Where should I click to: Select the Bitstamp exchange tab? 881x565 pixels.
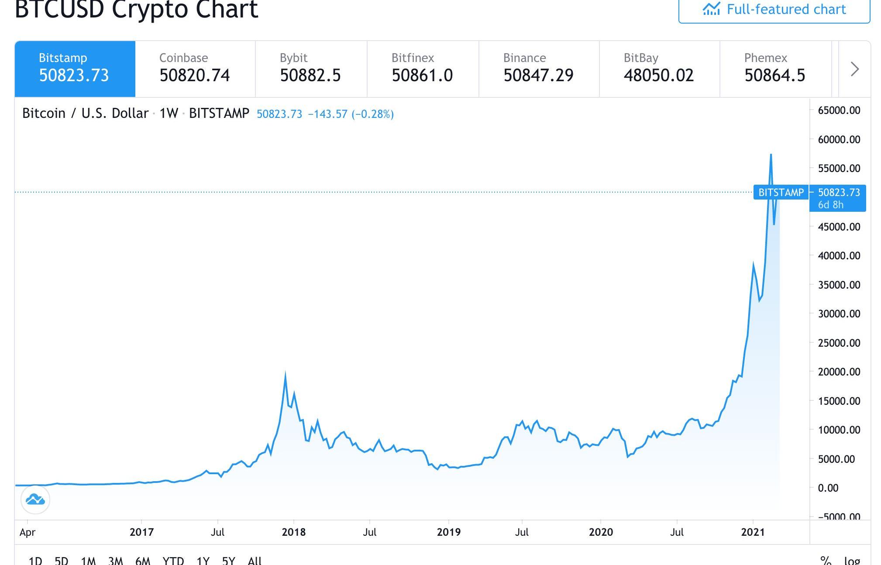click(75, 69)
